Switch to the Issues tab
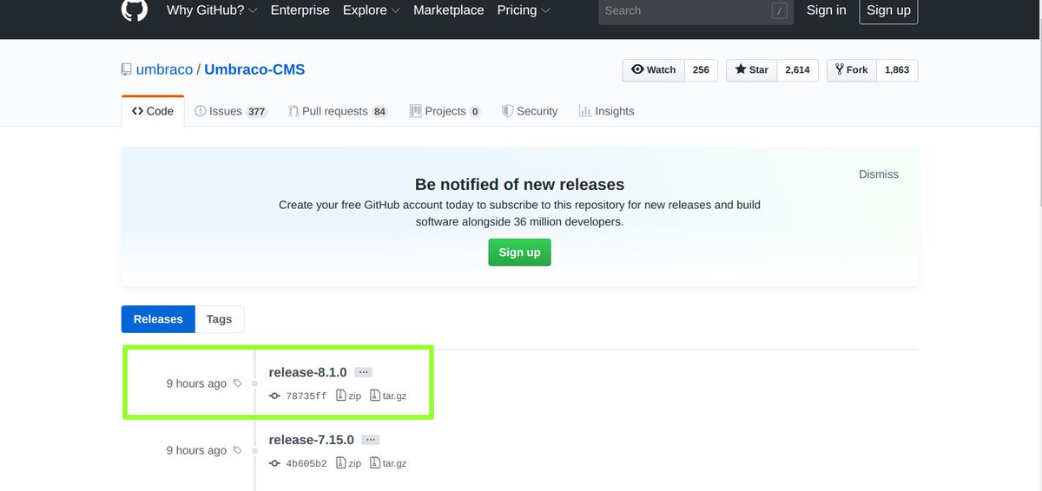The width and height of the screenshot is (1042, 491). point(231,111)
